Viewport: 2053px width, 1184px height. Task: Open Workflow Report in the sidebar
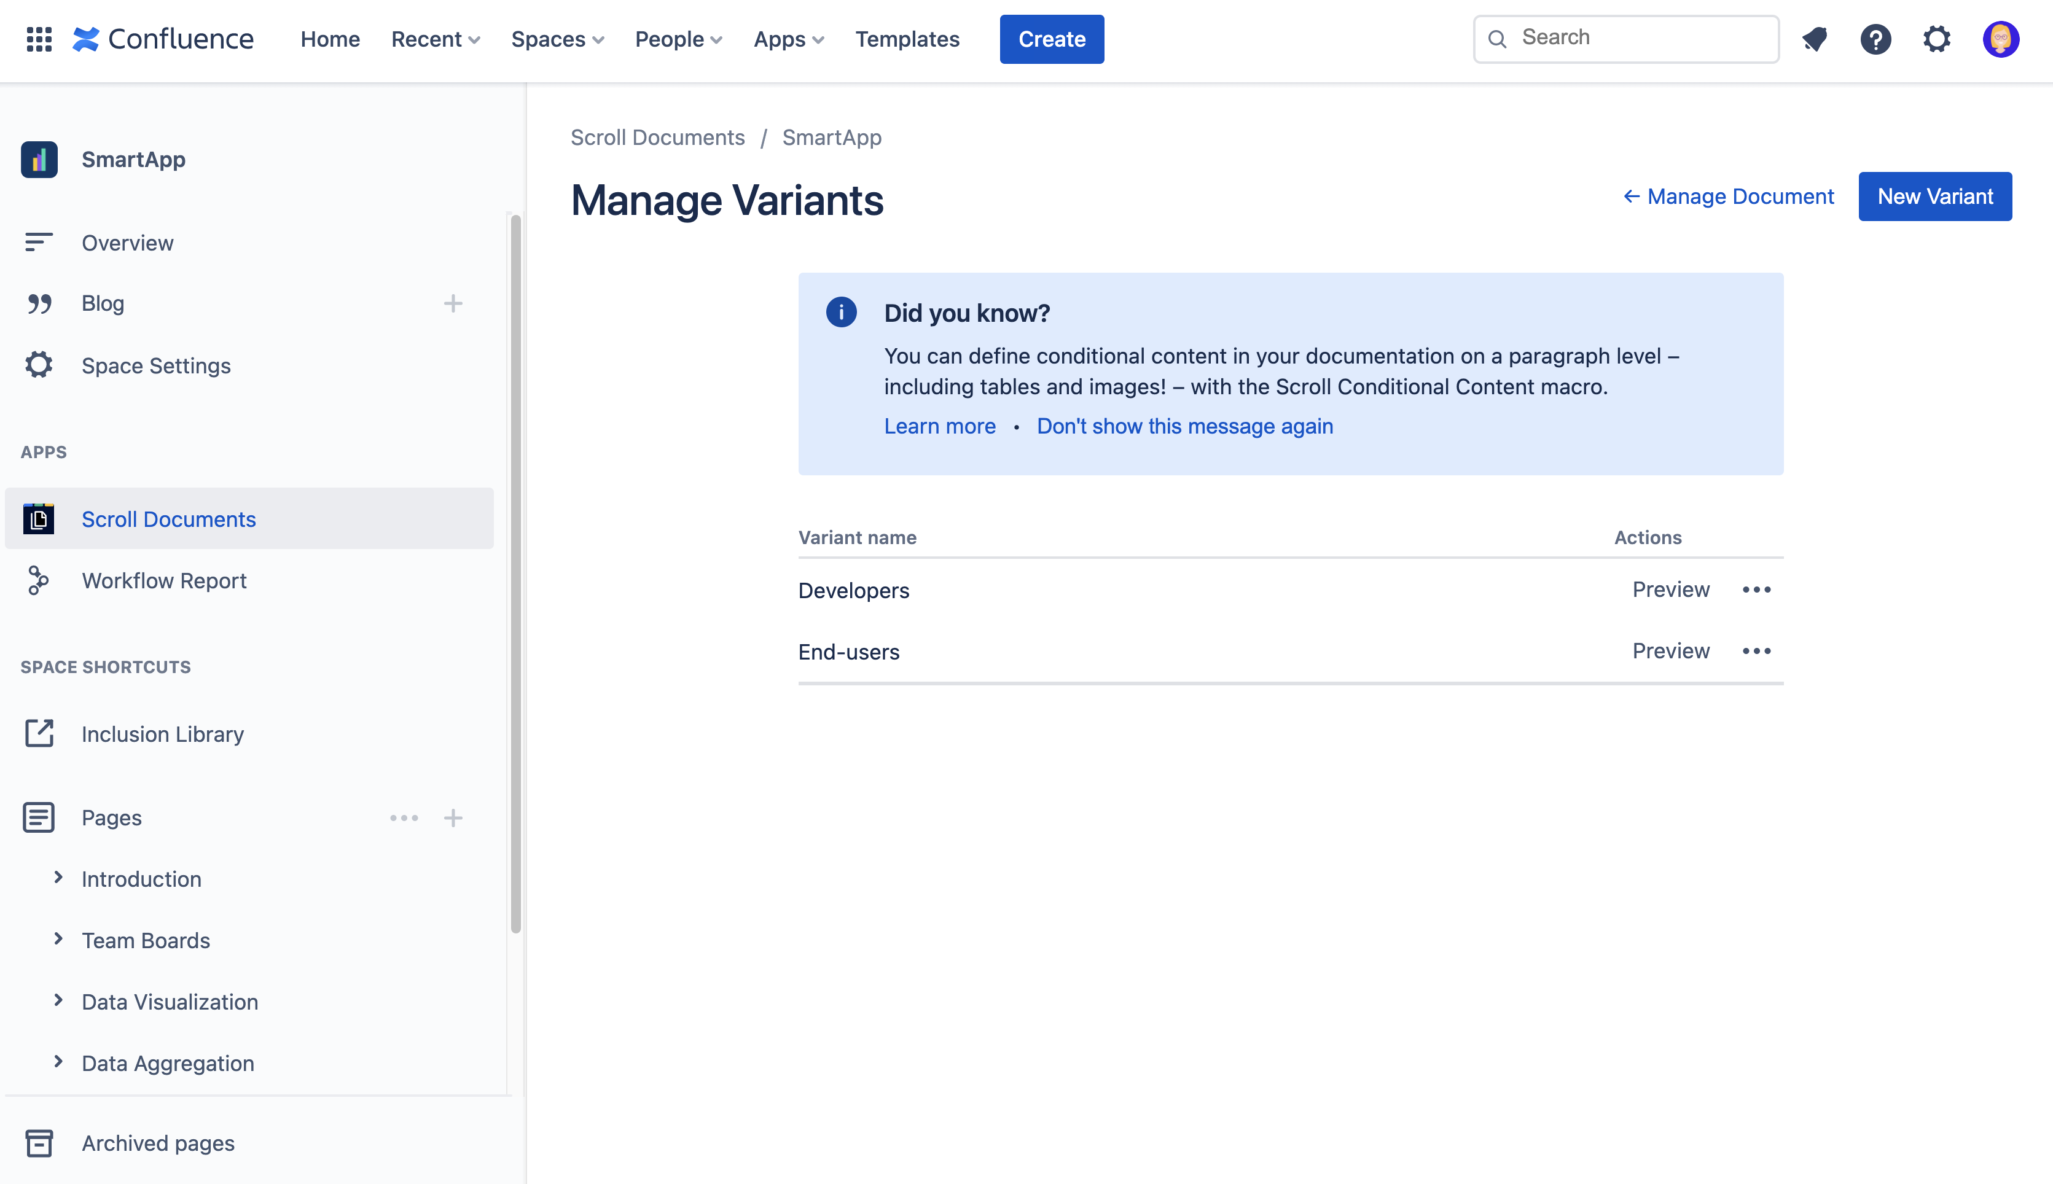pyautogui.click(x=163, y=580)
